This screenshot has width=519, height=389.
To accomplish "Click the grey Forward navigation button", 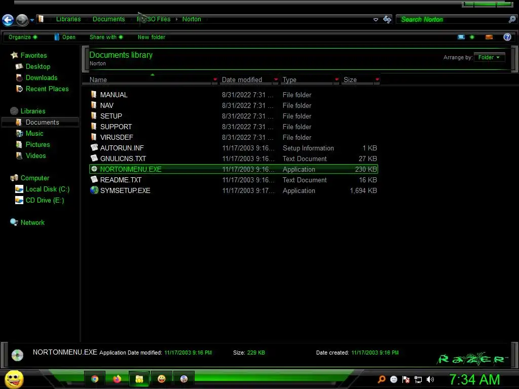I will (x=22, y=20).
